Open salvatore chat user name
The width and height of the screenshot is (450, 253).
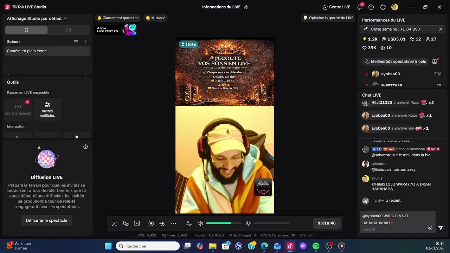tap(379, 164)
